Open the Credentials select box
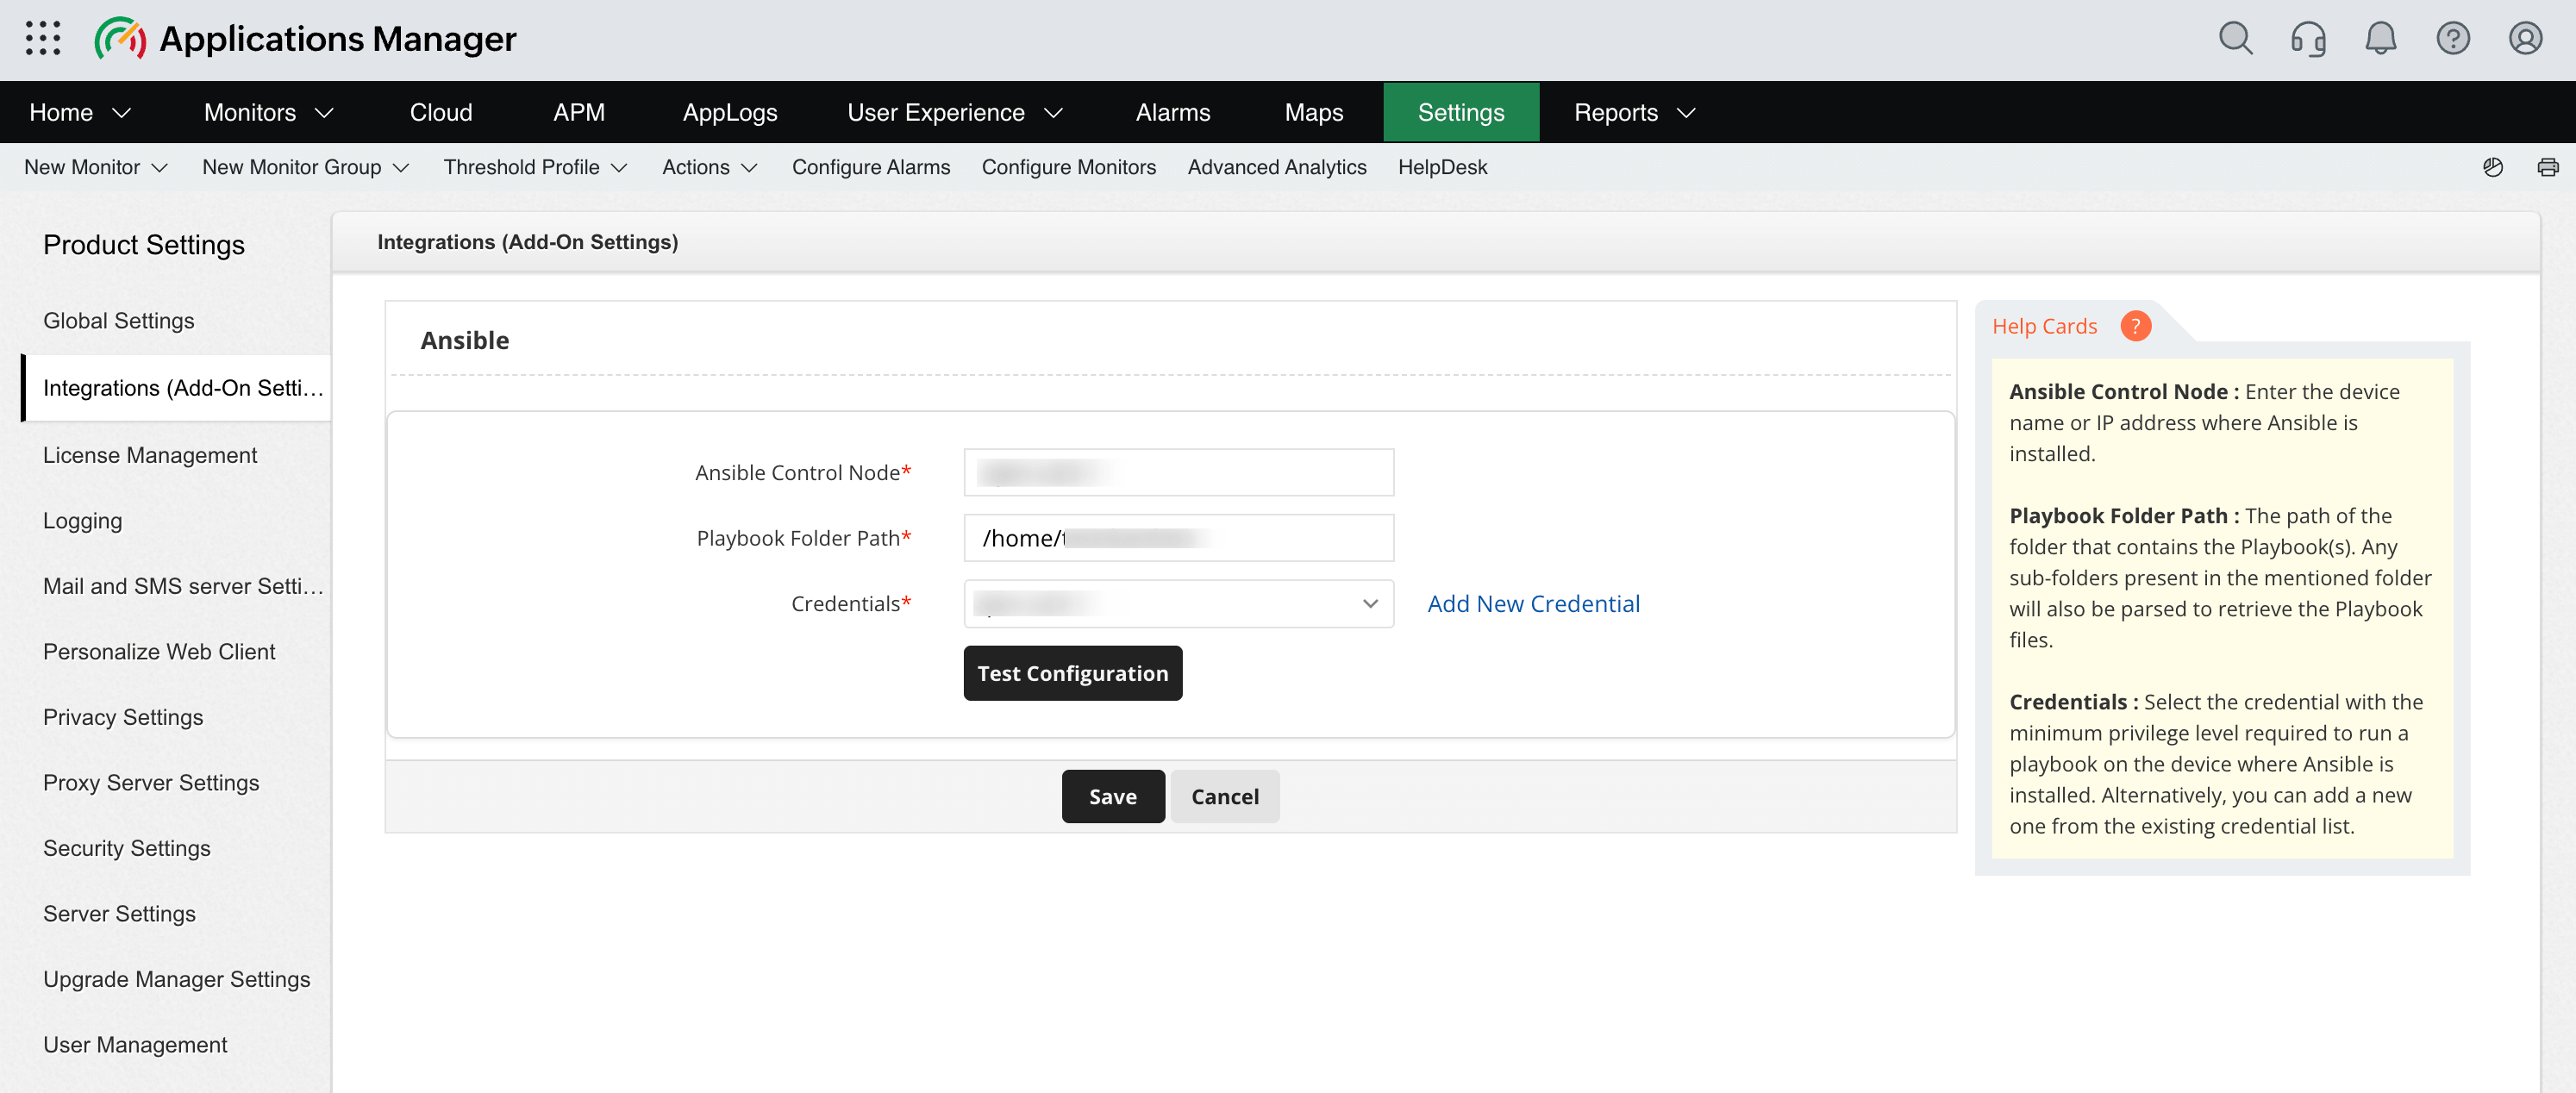 point(1178,604)
